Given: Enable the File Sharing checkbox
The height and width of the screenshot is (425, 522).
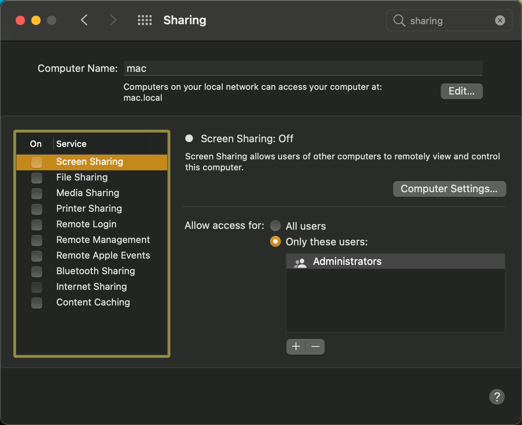Looking at the screenshot, I should [x=37, y=178].
